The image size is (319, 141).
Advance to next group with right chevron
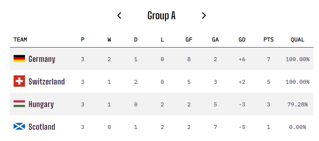tap(204, 15)
